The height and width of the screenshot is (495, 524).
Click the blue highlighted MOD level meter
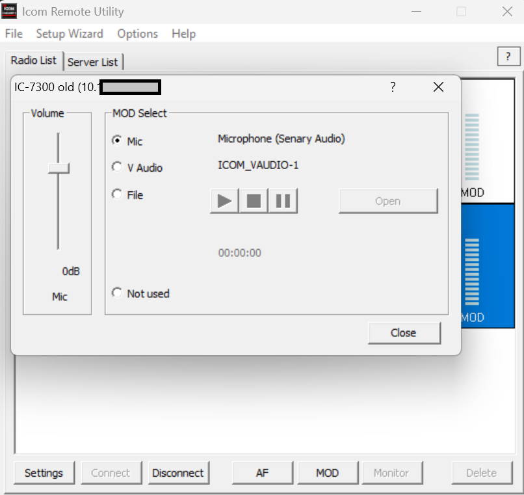tap(473, 273)
